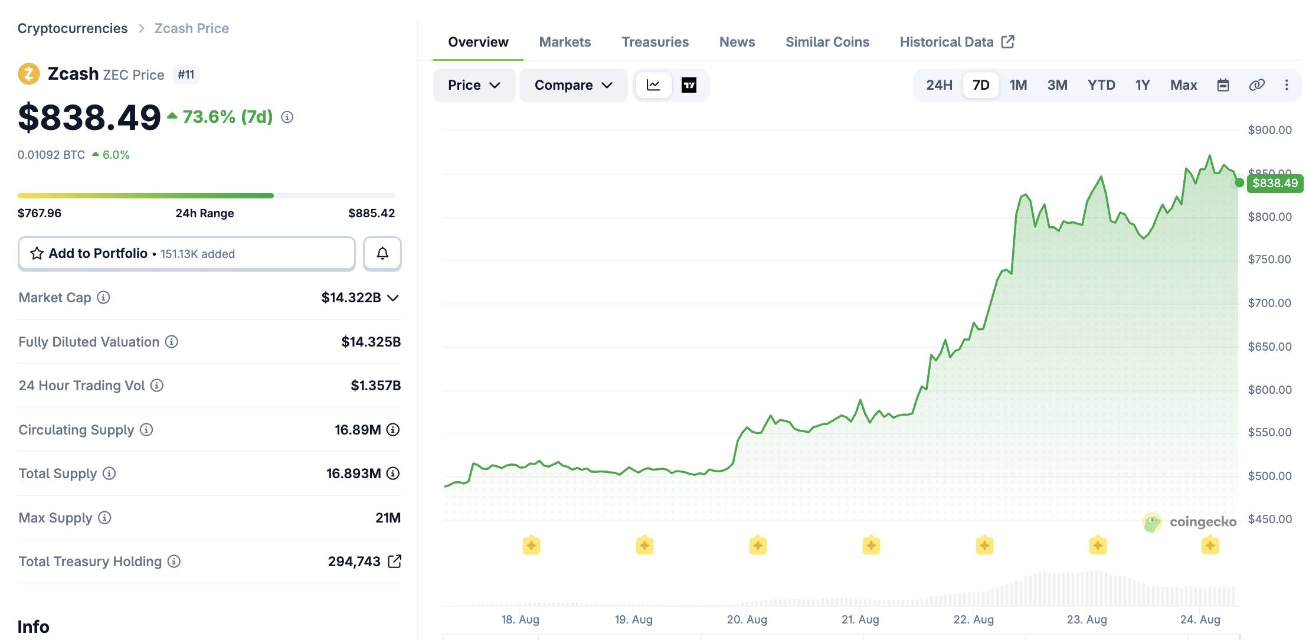Click the Zcash coin logo icon
This screenshot has height=640, width=1309.
coord(28,74)
